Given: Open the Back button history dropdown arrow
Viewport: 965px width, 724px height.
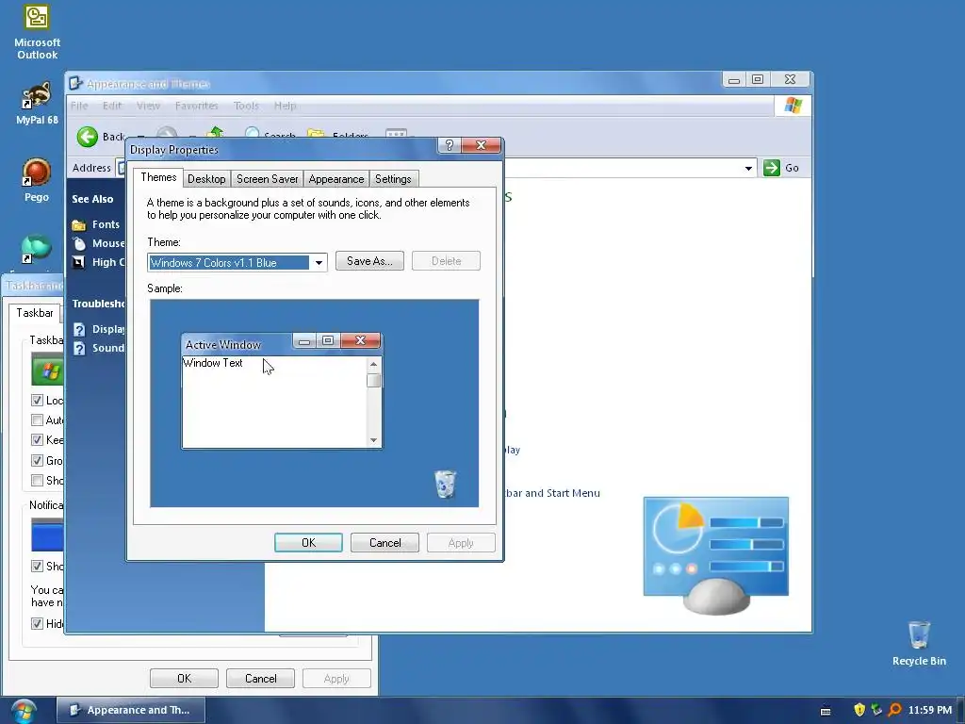Looking at the screenshot, I should click(x=141, y=137).
